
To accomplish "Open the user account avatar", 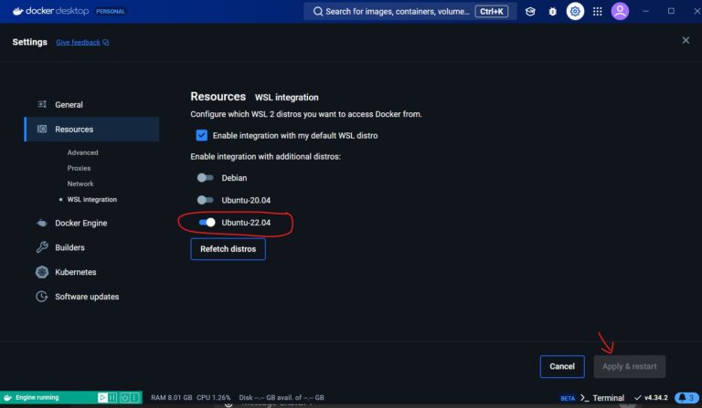I will coord(621,12).
